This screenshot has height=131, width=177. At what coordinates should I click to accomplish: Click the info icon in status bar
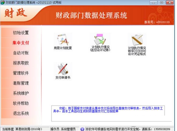[82, 129]
